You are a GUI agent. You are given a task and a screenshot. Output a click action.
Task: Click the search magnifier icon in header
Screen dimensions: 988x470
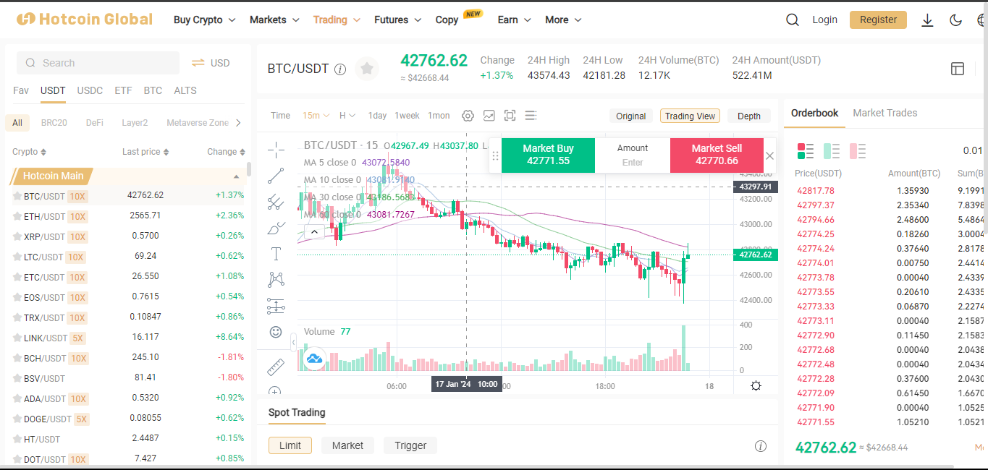click(x=793, y=20)
